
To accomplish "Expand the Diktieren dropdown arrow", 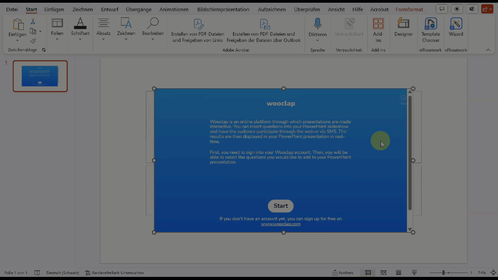I will (x=317, y=40).
